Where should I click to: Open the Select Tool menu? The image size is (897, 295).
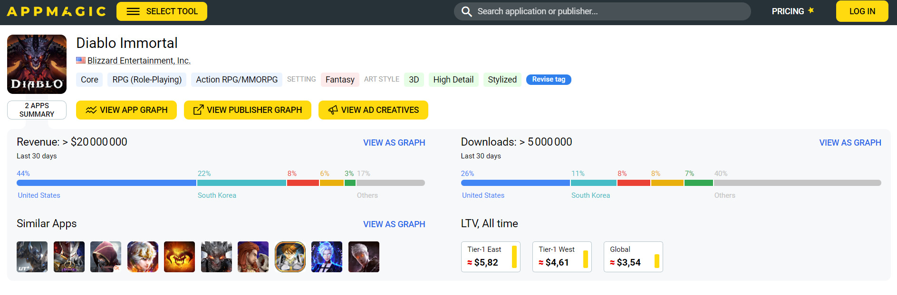coord(162,11)
